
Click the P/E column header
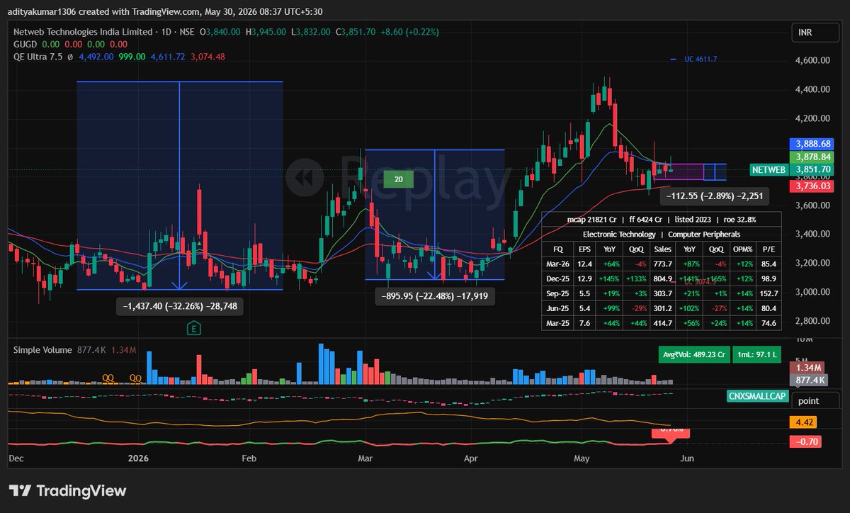pos(769,249)
